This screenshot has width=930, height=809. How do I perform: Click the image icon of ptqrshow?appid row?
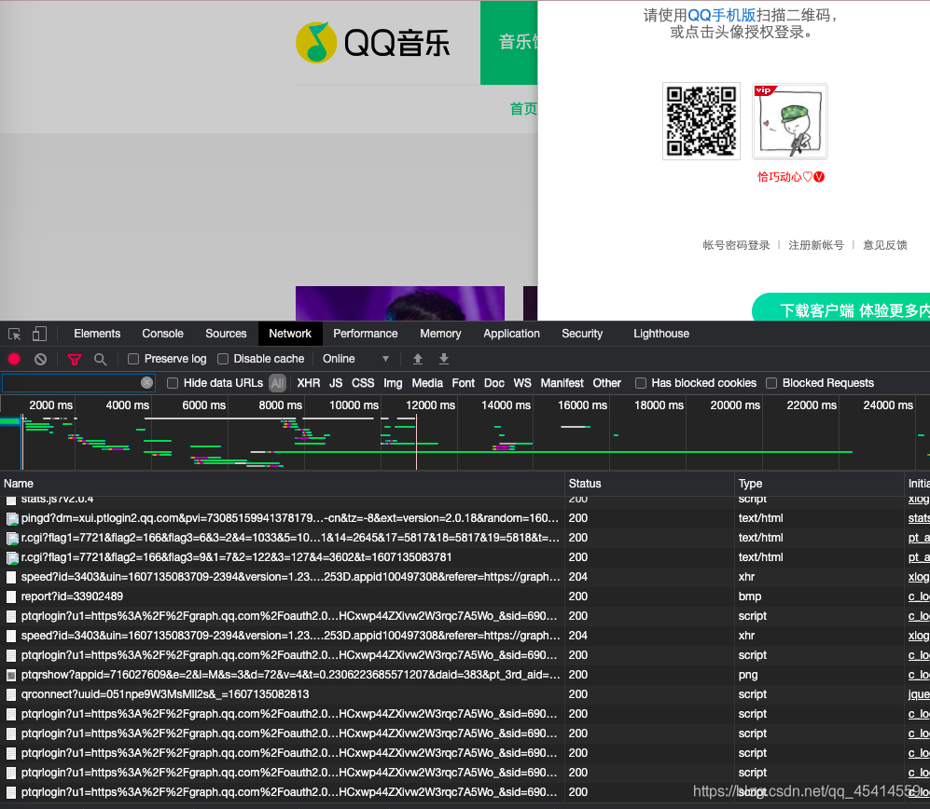pyautogui.click(x=11, y=675)
